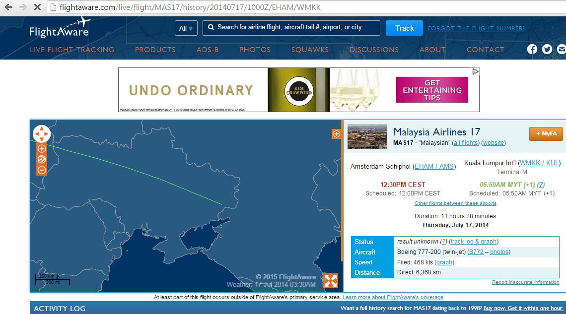Click the question mark after result unknown

(x=444, y=242)
